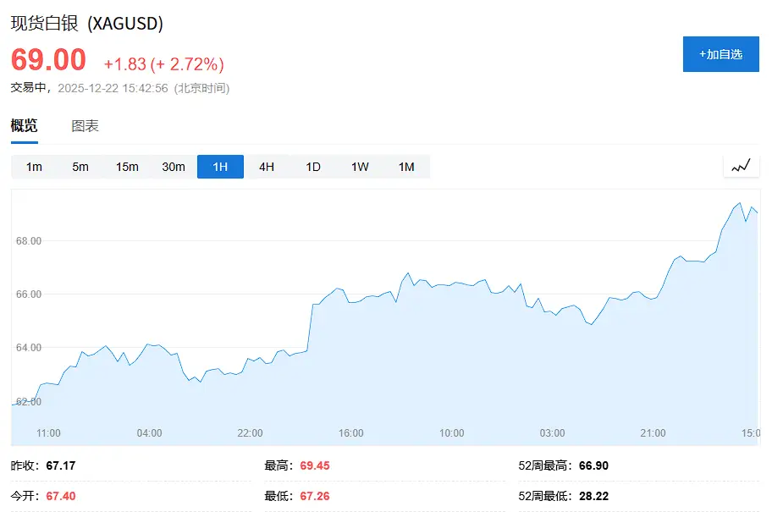Switch to the 1M interval
The image size is (772, 512).
[405, 167]
